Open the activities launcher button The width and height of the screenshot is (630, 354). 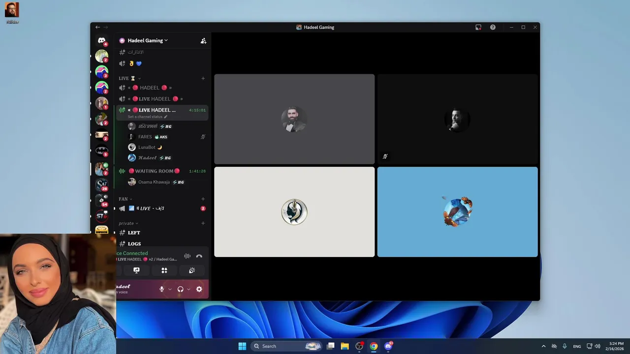164,270
